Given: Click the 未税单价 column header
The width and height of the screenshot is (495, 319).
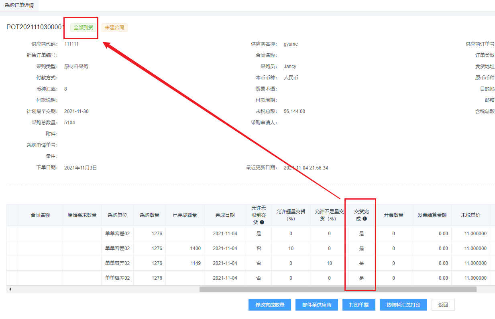Looking at the screenshot, I should point(471,215).
